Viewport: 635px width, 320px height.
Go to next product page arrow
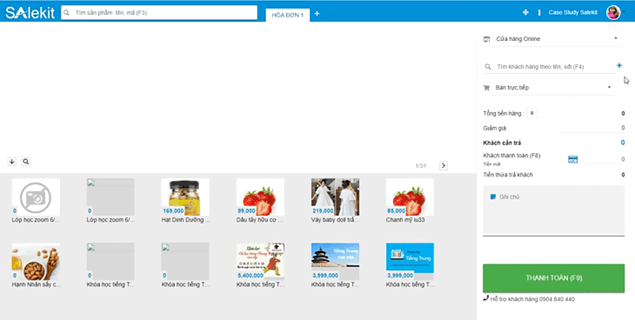443,166
